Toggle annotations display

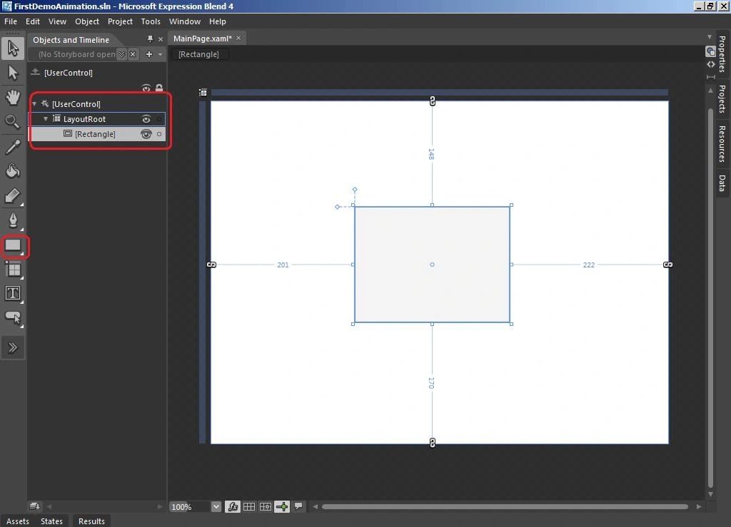point(298,506)
